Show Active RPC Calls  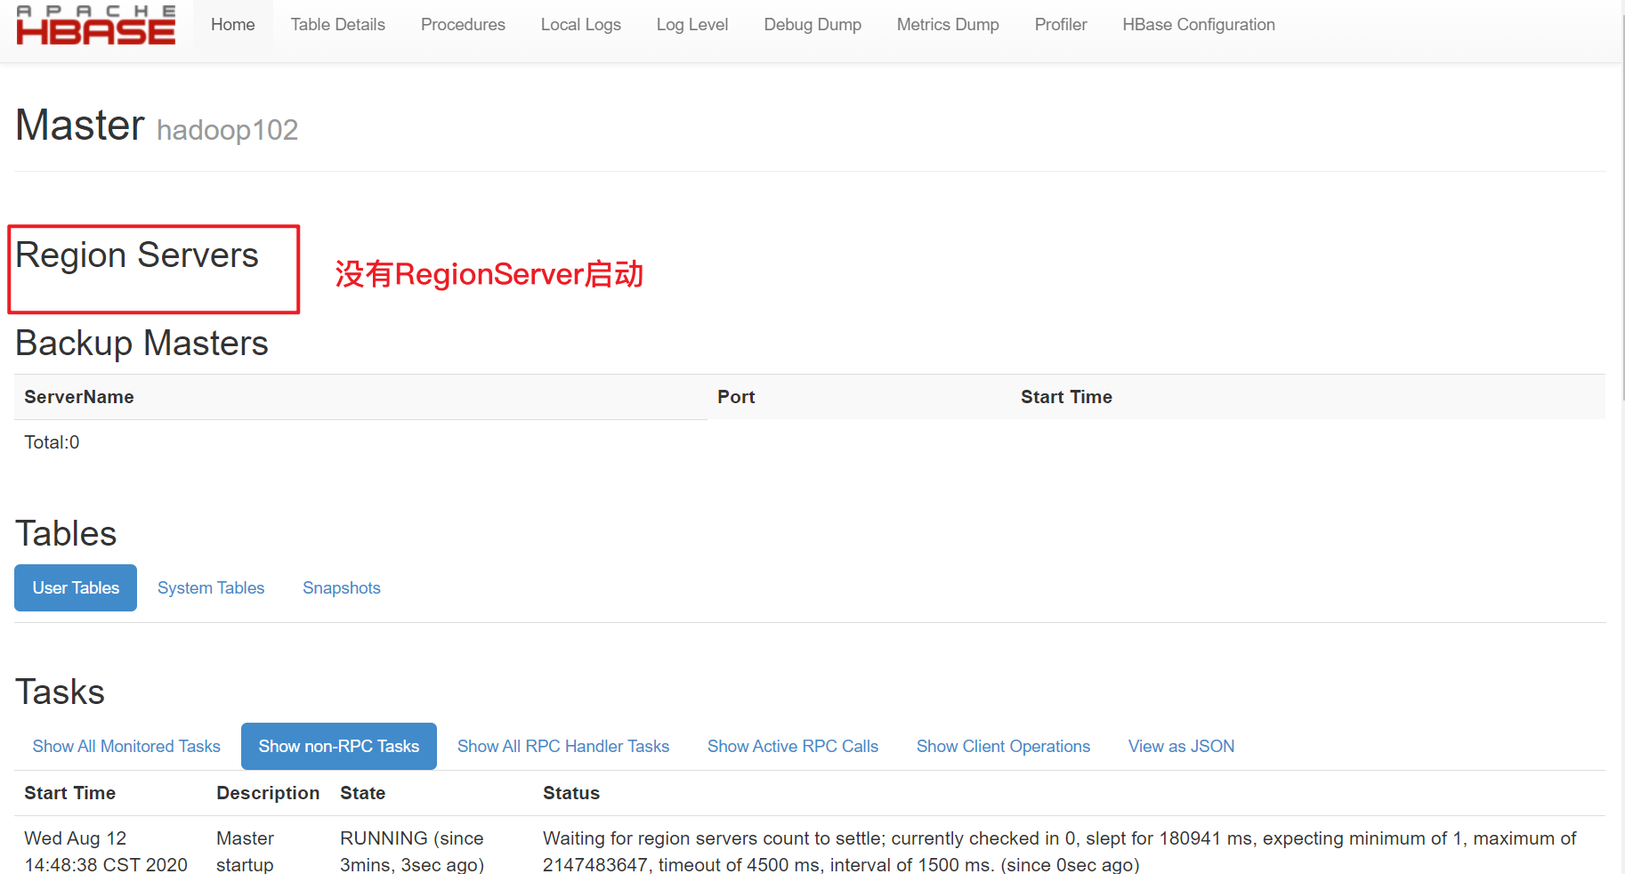pyautogui.click(x=792, y=747)
